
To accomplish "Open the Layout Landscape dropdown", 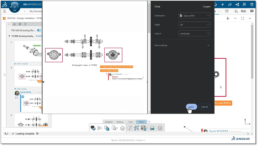I will (194, 33).
